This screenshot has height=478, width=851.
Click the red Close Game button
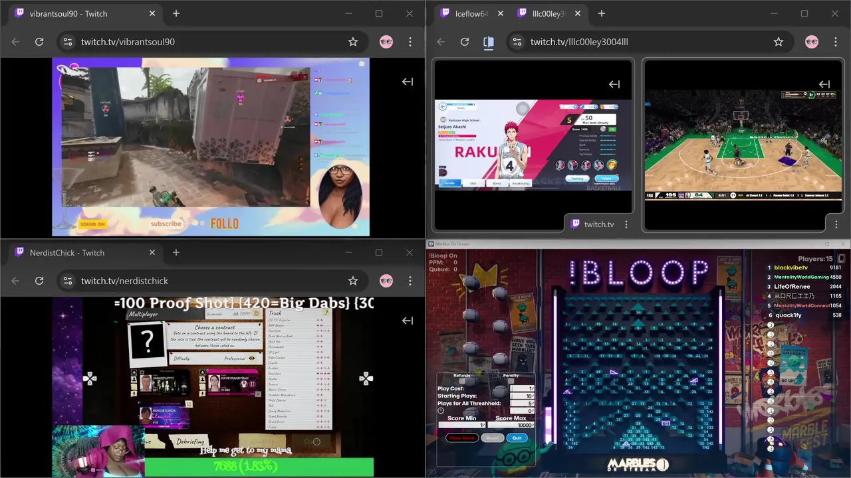[462, 438]
